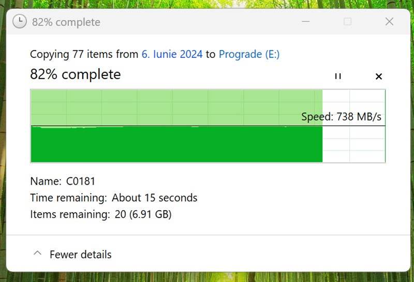
Task: Open the 6. Iunie 2024 source folder link
Action: tap(172, 54)
